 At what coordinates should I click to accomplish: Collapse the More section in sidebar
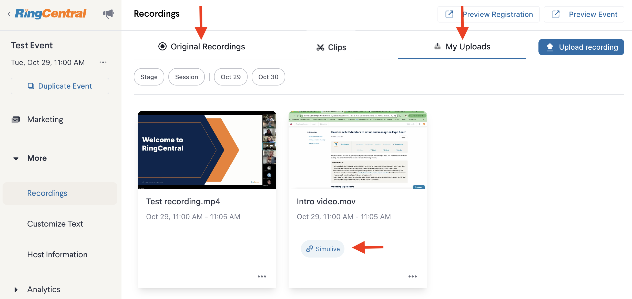point(16,159)
